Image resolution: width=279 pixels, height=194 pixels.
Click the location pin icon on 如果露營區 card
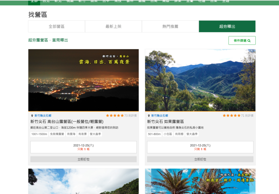(149, 116)
